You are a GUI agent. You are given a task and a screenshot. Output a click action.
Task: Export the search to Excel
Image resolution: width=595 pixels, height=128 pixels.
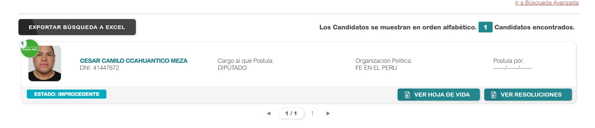pos(77,27)
